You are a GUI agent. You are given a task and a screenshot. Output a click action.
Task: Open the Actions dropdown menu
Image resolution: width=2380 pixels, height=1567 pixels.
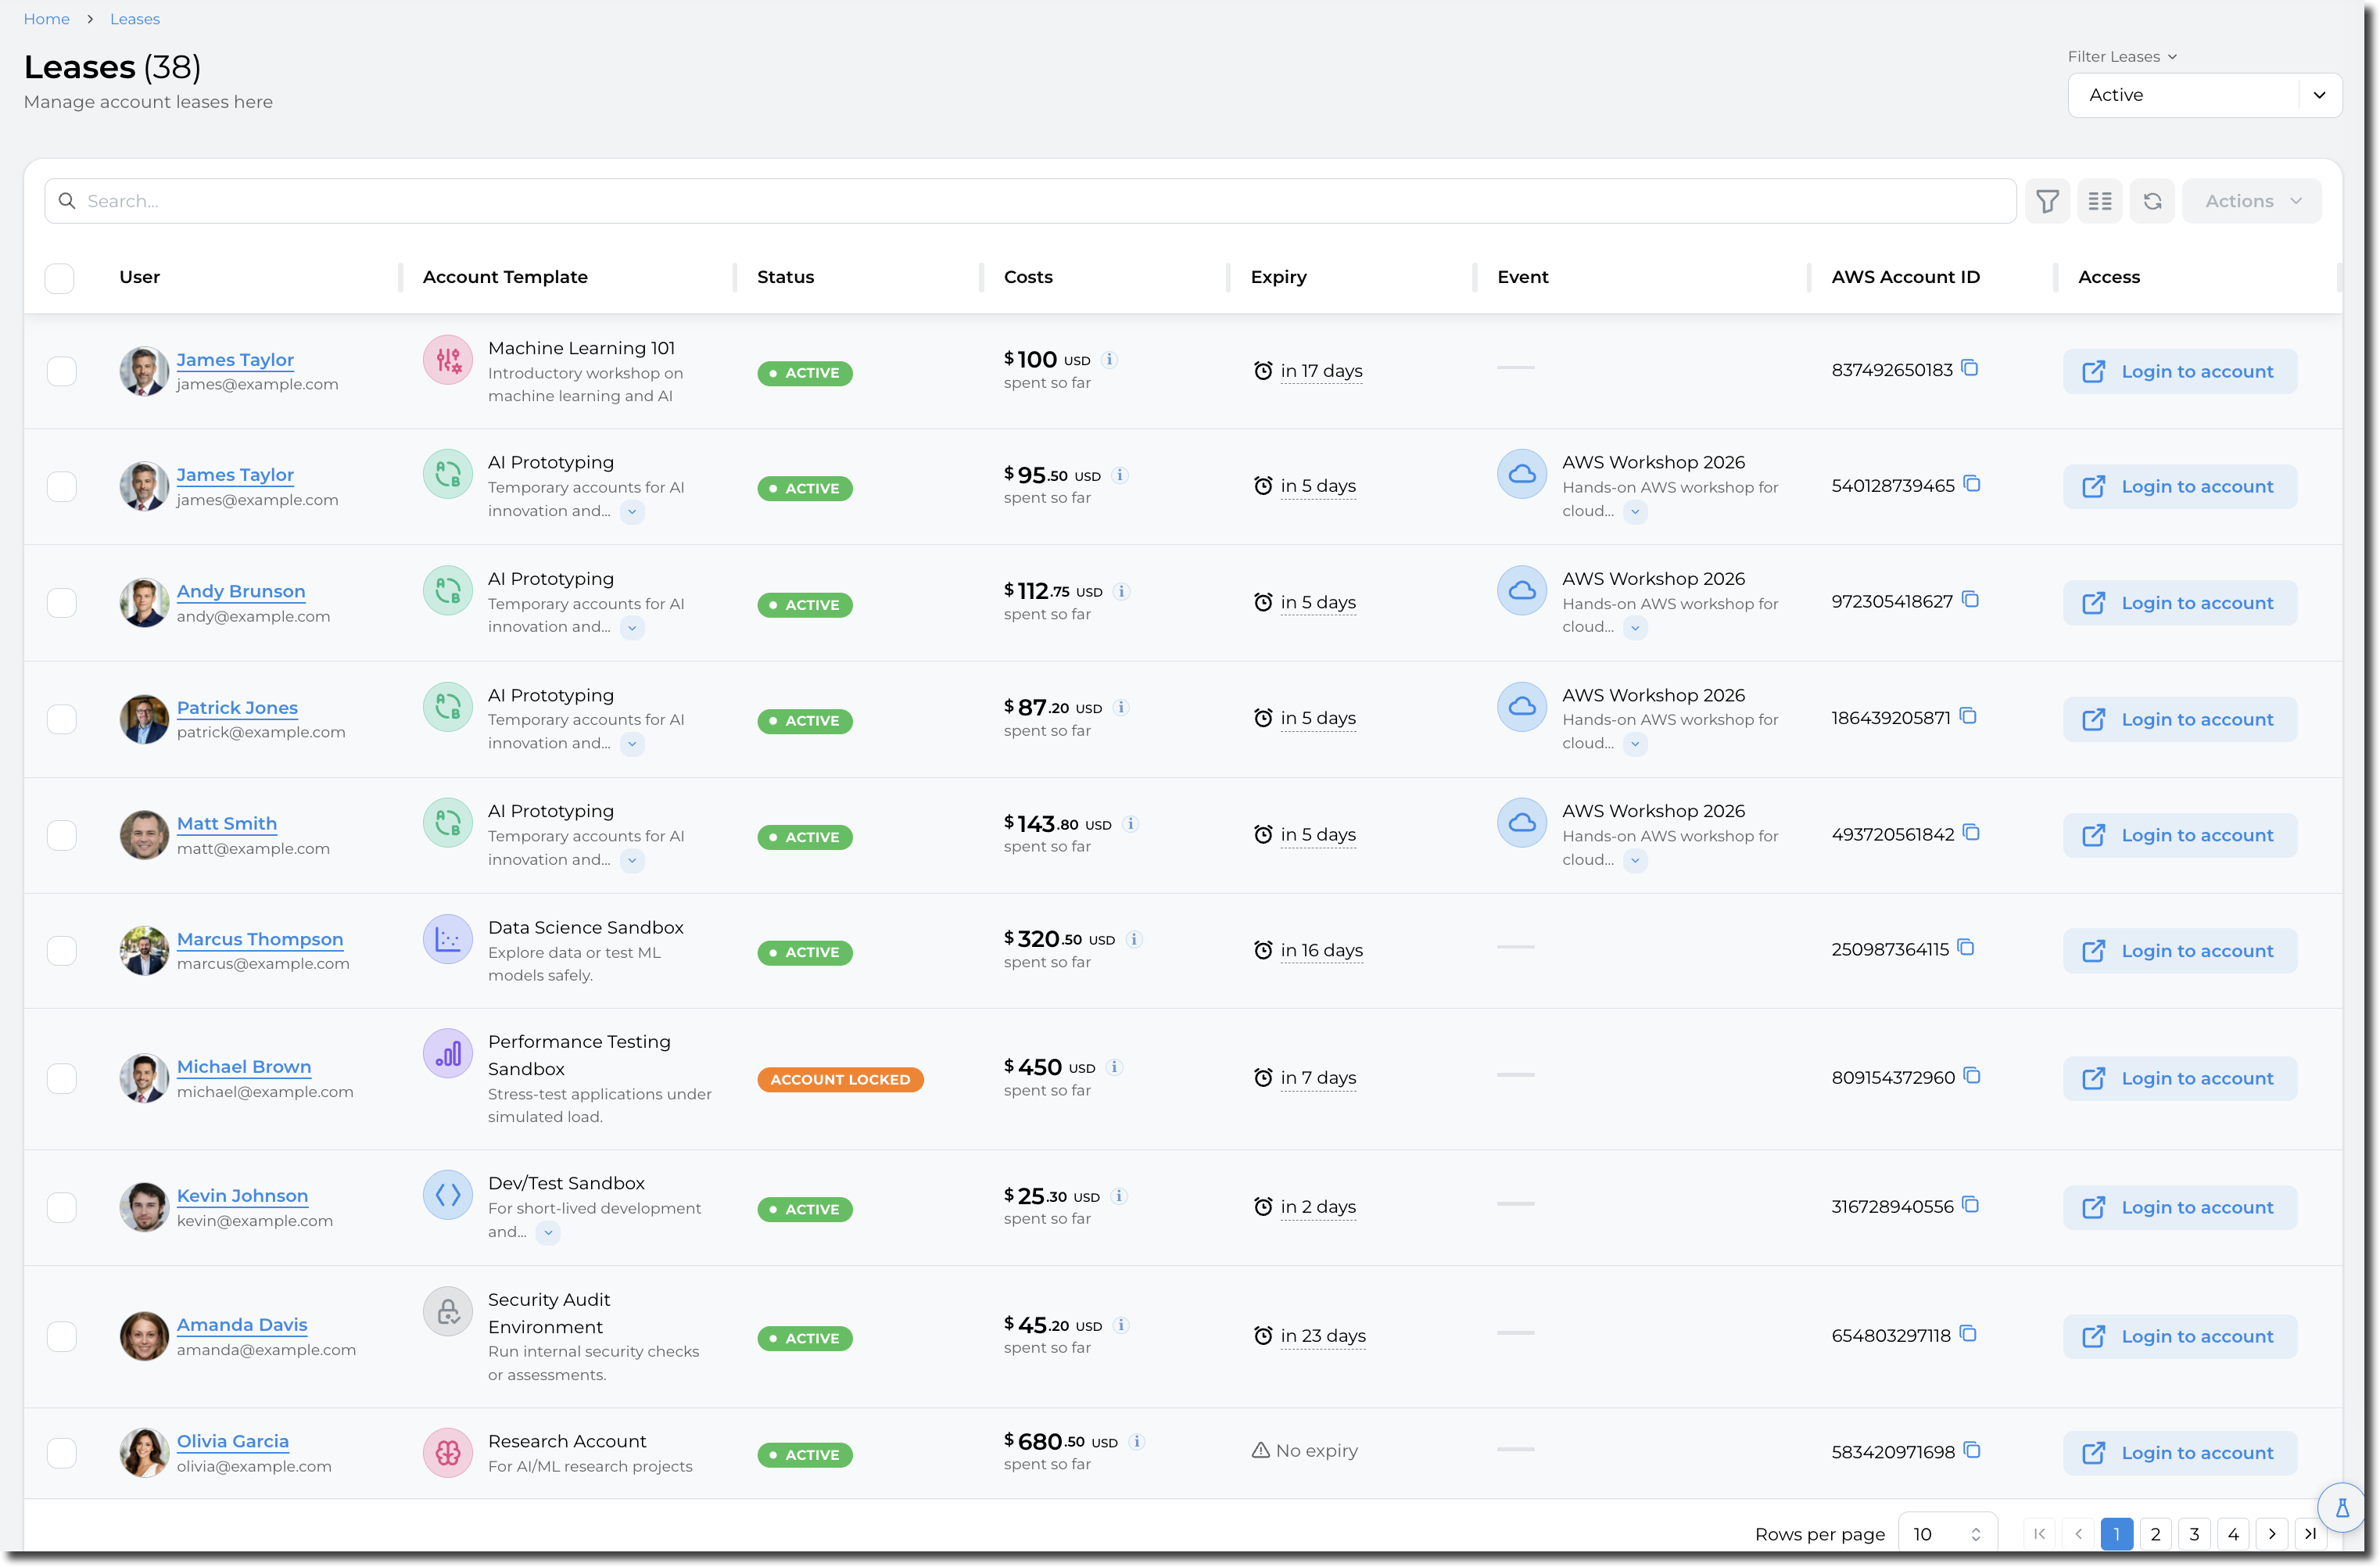[2251, 201]
